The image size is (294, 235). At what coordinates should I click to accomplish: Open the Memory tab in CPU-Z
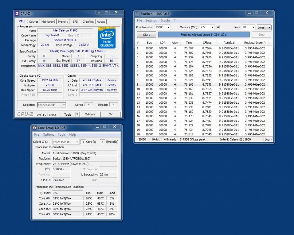tap(63, 21)
